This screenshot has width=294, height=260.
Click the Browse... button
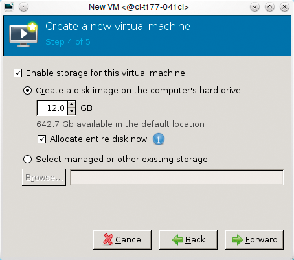[44, 178]
